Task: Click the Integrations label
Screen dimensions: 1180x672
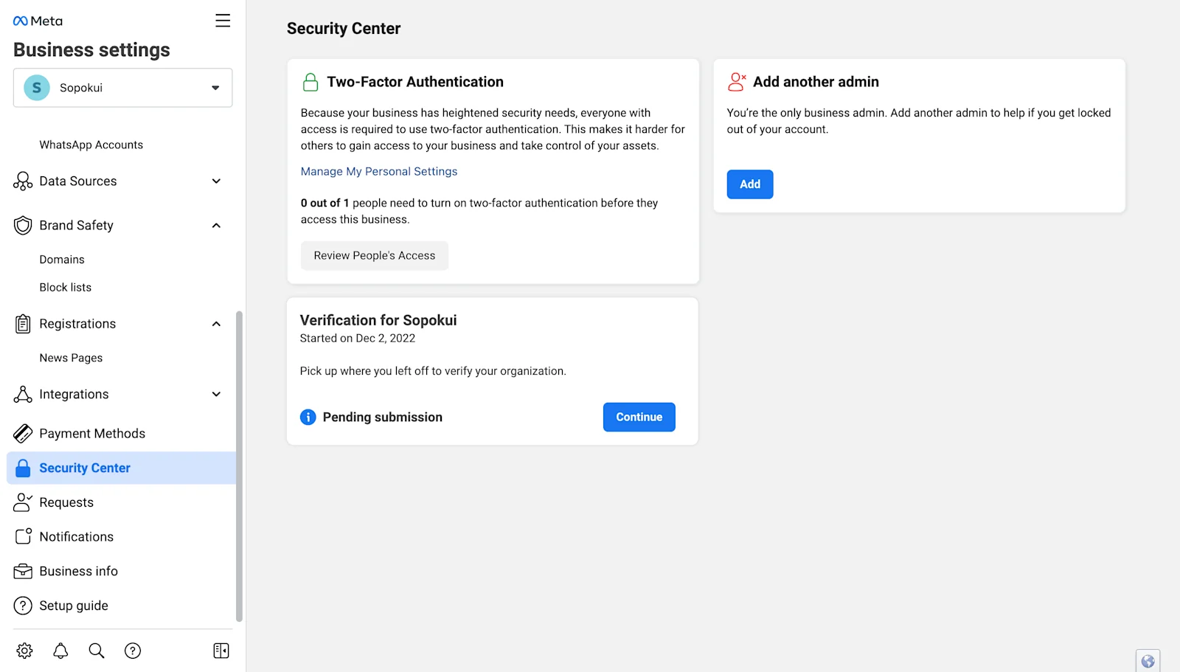Action: click(74, 395)
